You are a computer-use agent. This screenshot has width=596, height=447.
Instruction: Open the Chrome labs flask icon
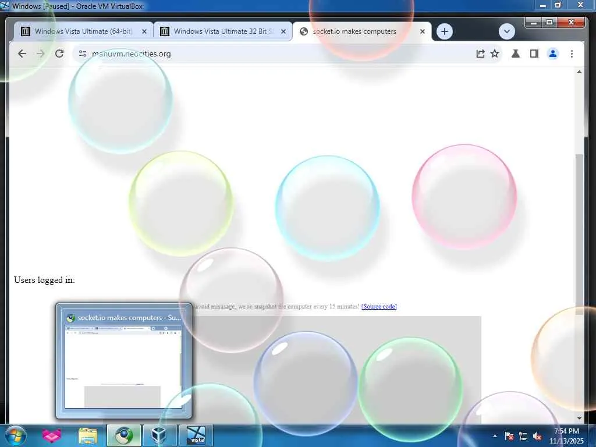point(516,54)
